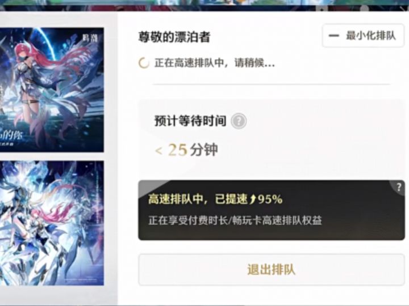Click the 预计等待时间 label
This screenshot has width=409, height=306.
(190, 121)
